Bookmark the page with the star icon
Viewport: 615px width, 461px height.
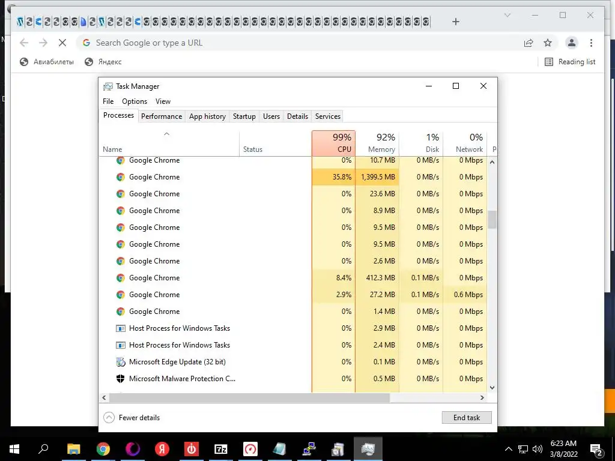coord(548,43)
